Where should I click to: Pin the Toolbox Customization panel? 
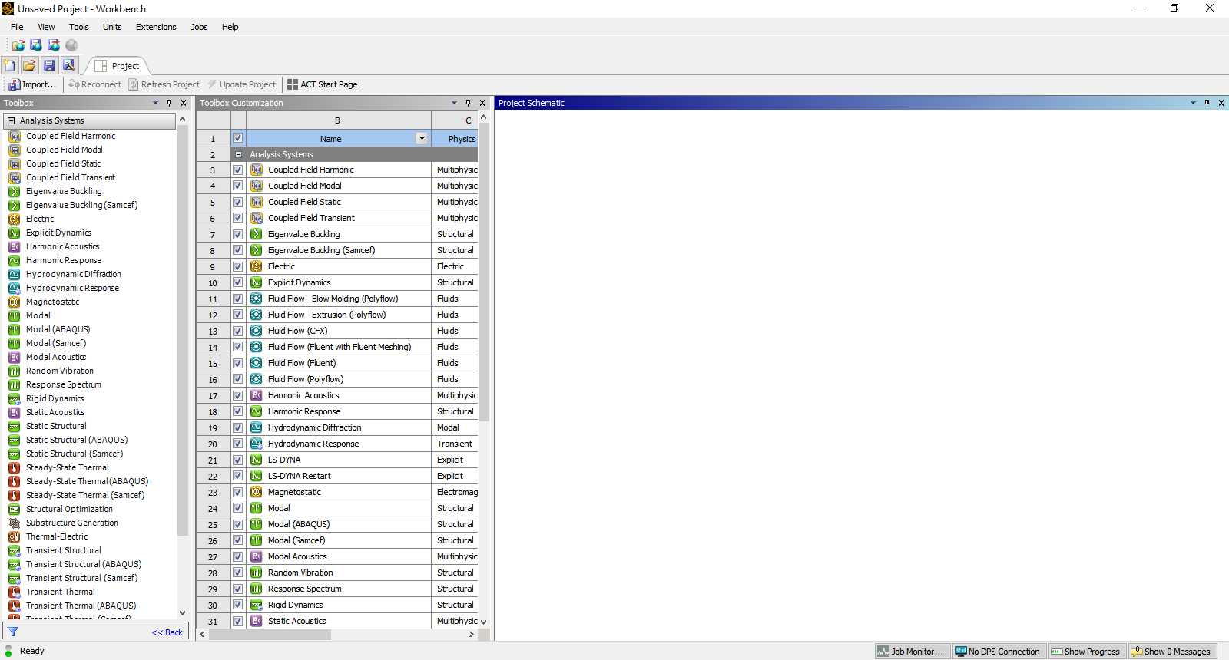(468, 103)
